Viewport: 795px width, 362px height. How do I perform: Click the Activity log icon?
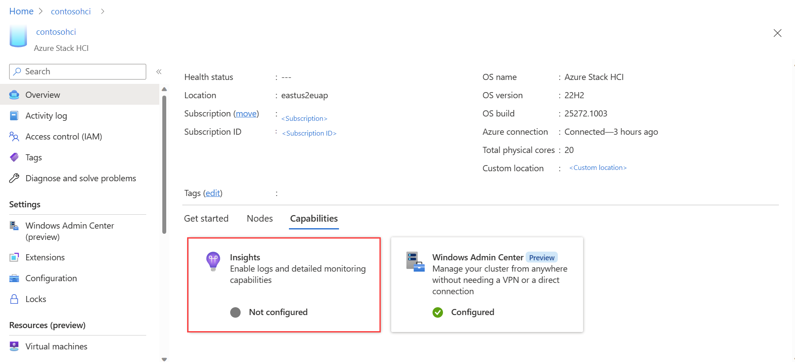[14, 116]
